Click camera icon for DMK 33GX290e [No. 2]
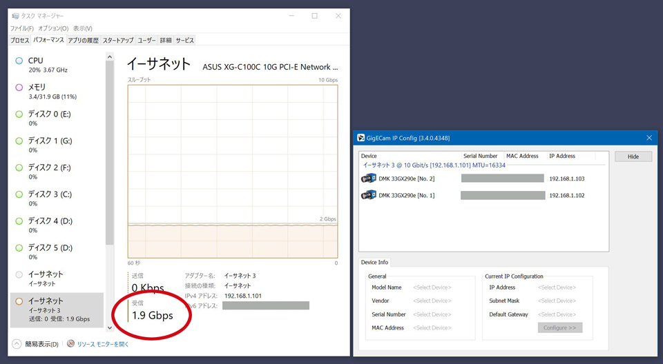The height and width of the screenshot is (364, 663). 368,178
